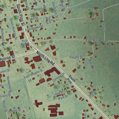Click the Campus St label

point(59,77)
